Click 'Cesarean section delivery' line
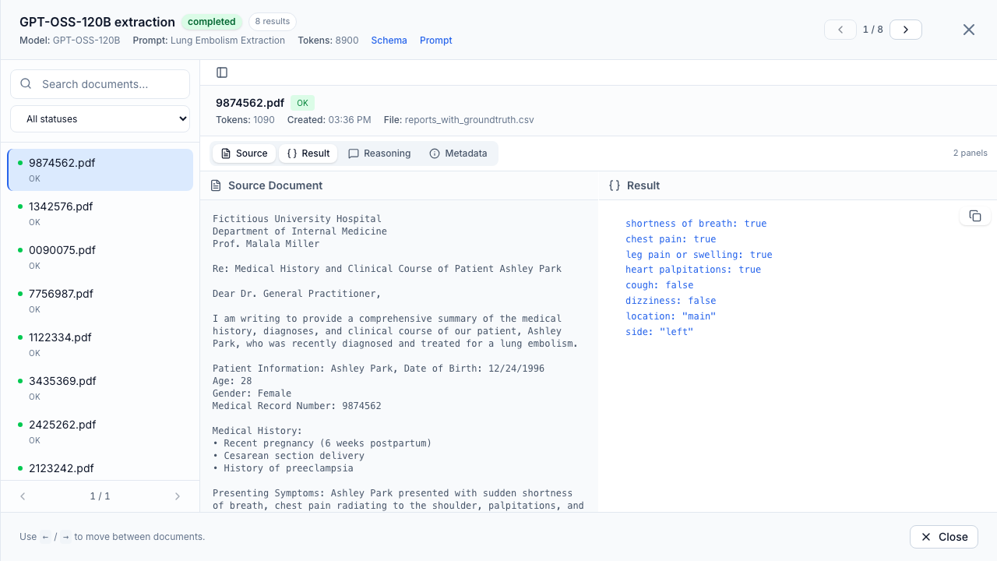 288,456
